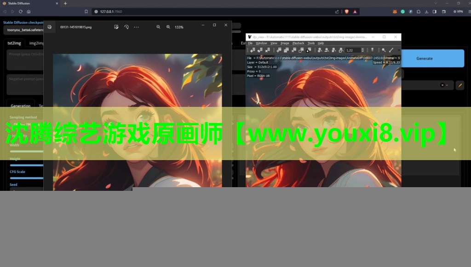Screen dimensions: 471x267
Task: Open the Grammarly extension icon
Action: coord(403,11)
